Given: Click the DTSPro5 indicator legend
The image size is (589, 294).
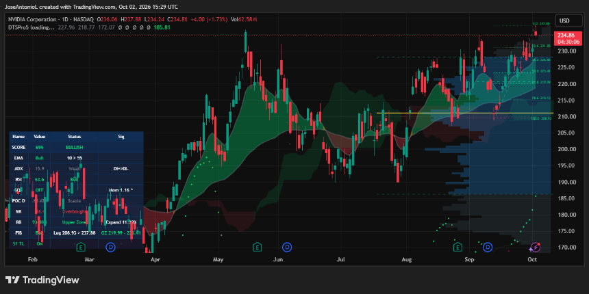Looking at the screenshot, I should point(30,27).
